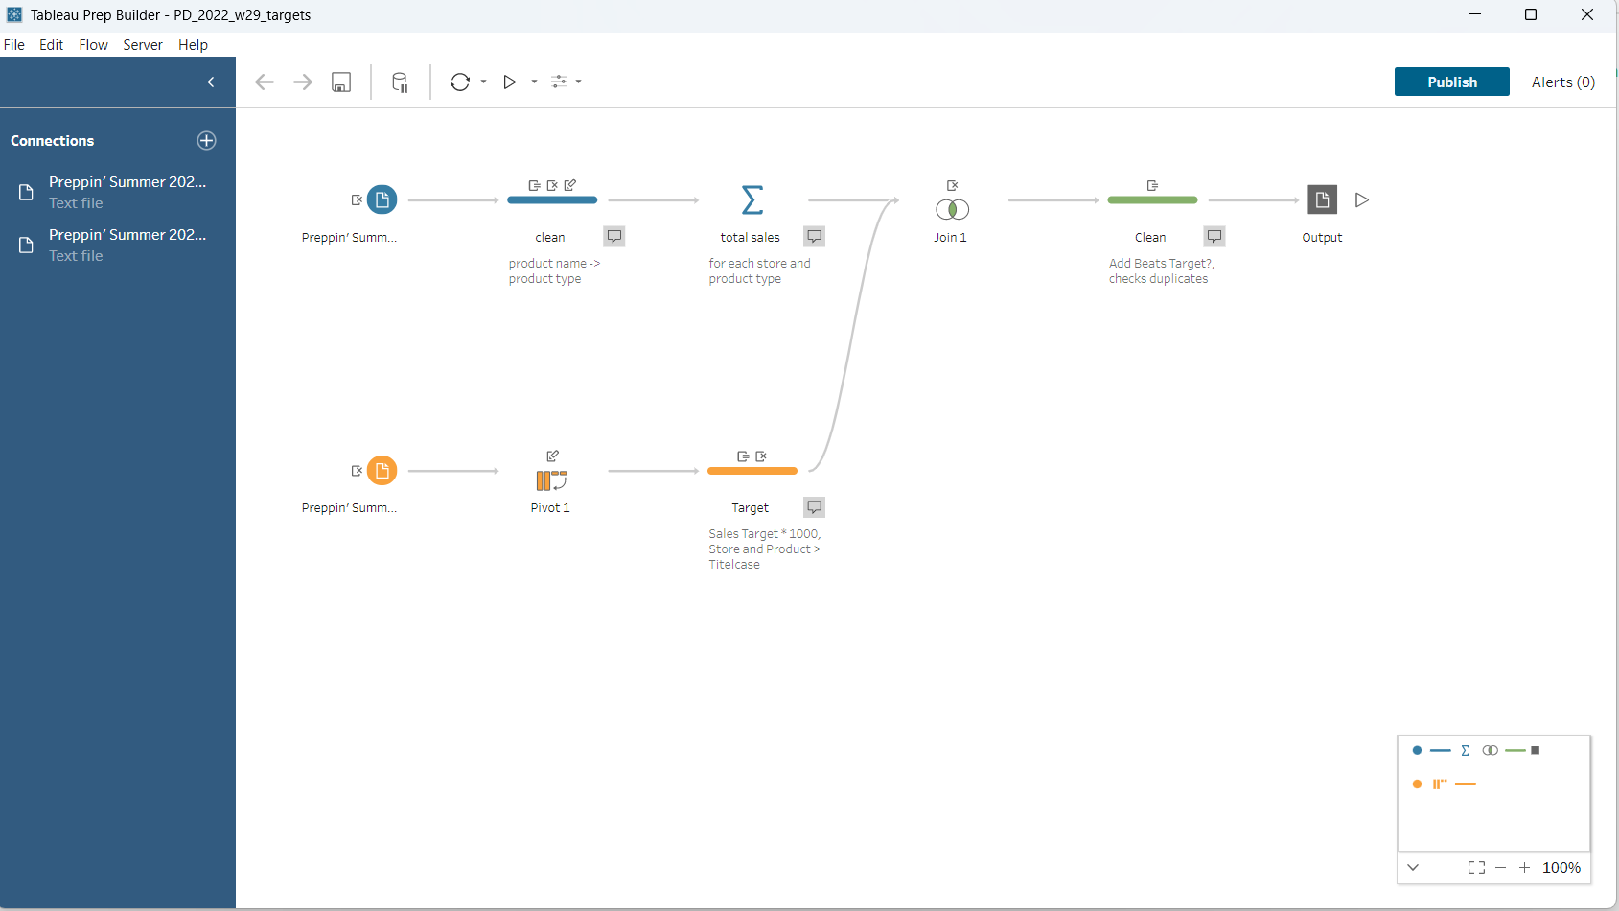The image size is (1619, 911).
Task: Toggle the total sales description comment icon
Action: [x=815, y=236]
